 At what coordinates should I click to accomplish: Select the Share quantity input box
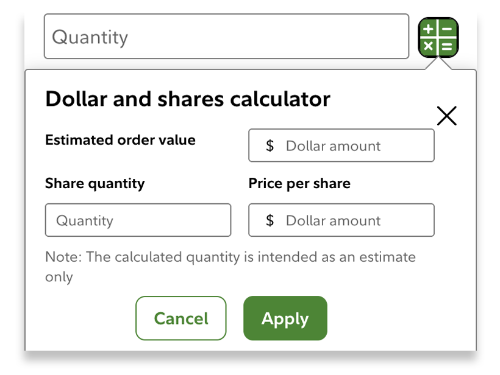[x=138, y=220]
